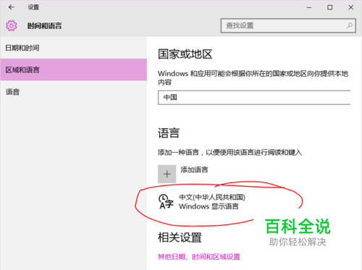Select the 区域和语言 section
The width and height of the screenshot is (362, 270).
point(74,69)
